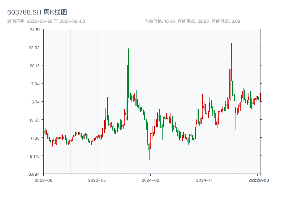Select the 2023-05 x-axis date label
The image size is (289, 217).
(x=97, y=180)
